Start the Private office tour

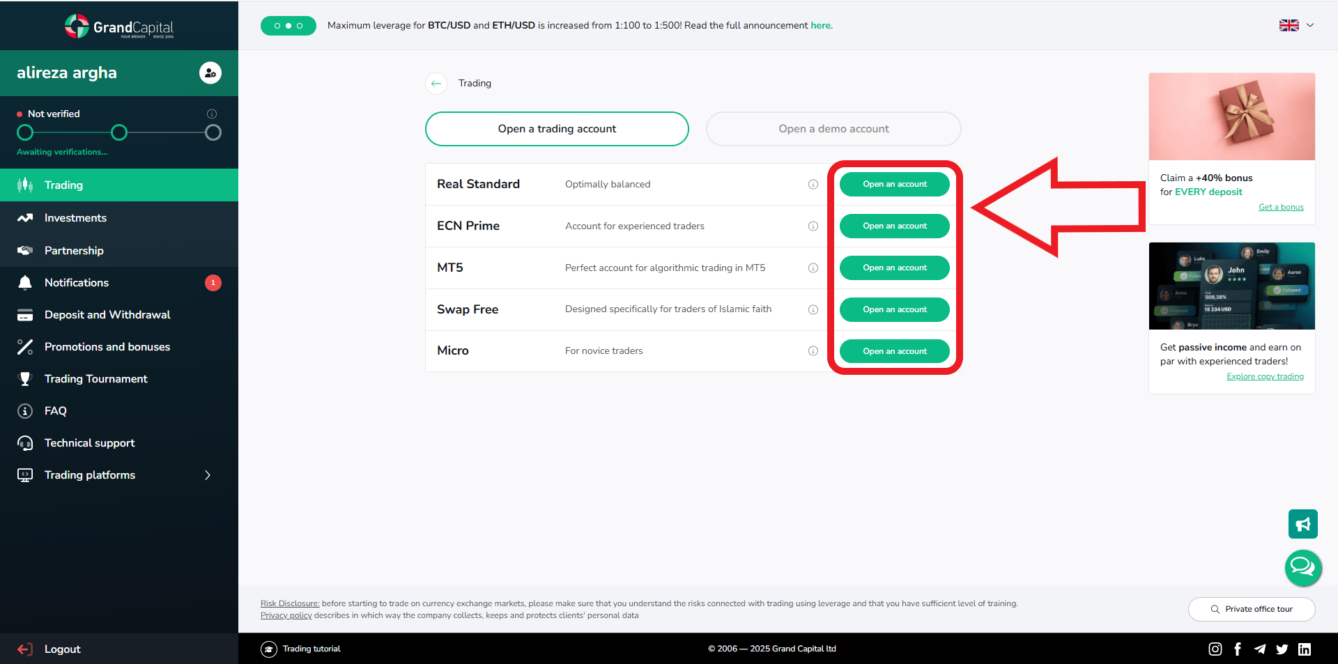coord(1252,609)
